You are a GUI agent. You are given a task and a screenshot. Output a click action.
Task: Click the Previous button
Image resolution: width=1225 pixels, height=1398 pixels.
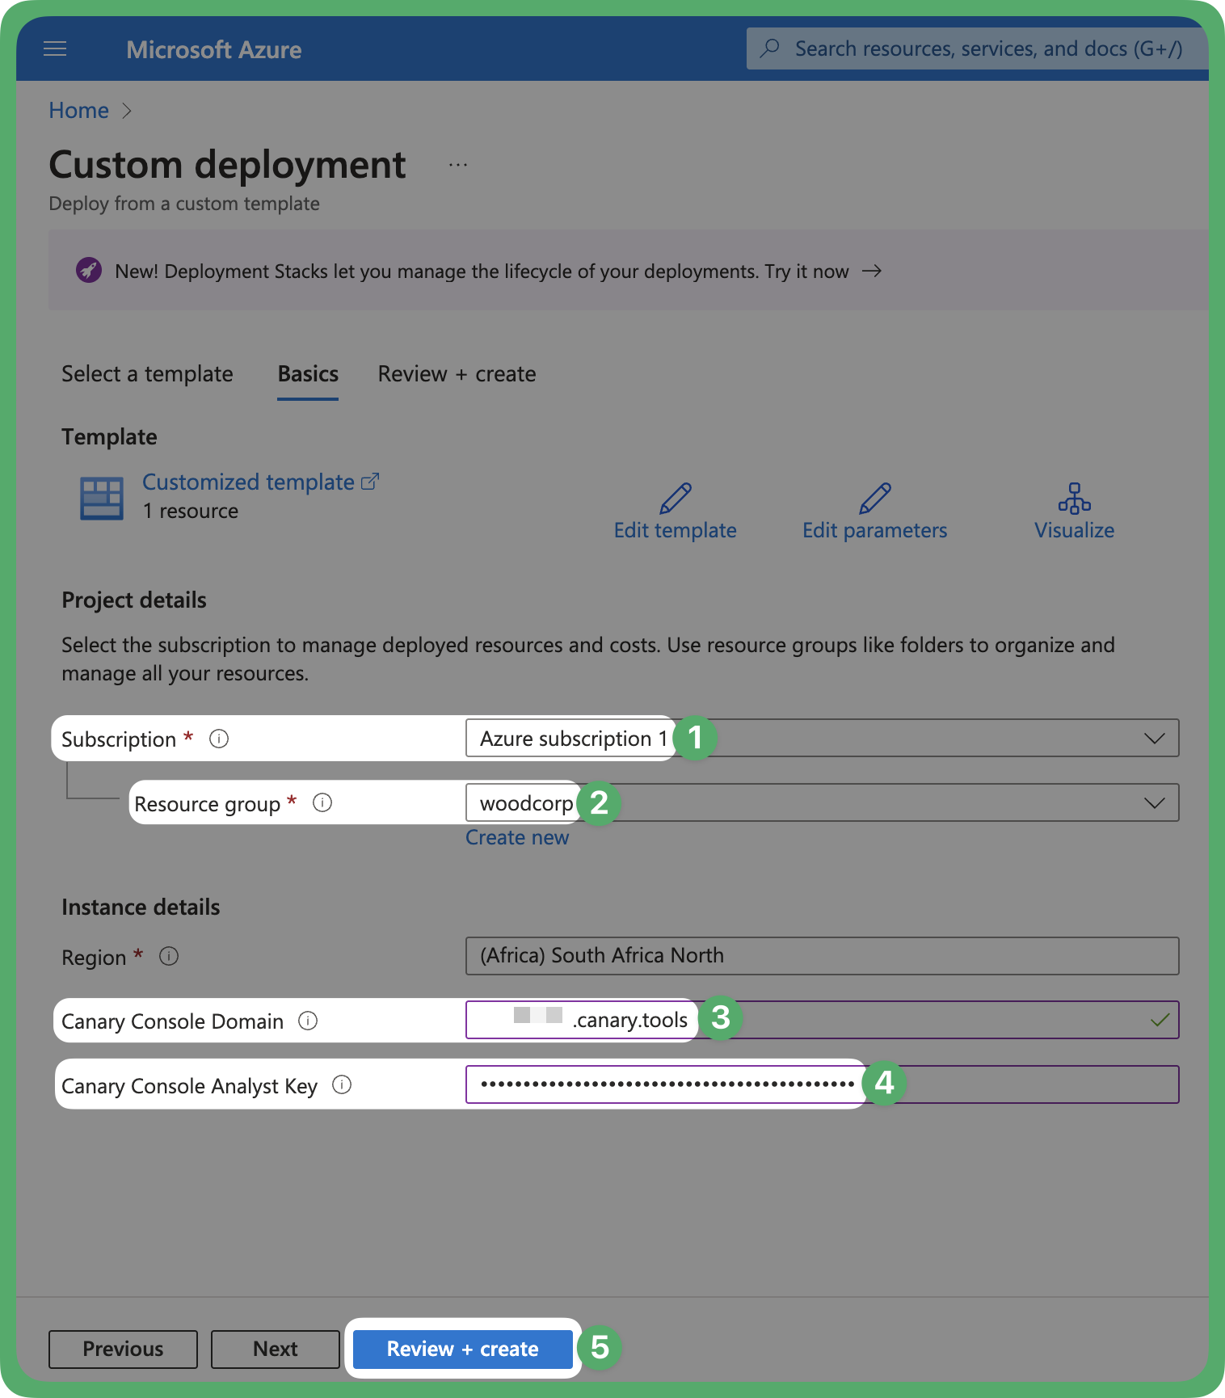[123, 1349]
